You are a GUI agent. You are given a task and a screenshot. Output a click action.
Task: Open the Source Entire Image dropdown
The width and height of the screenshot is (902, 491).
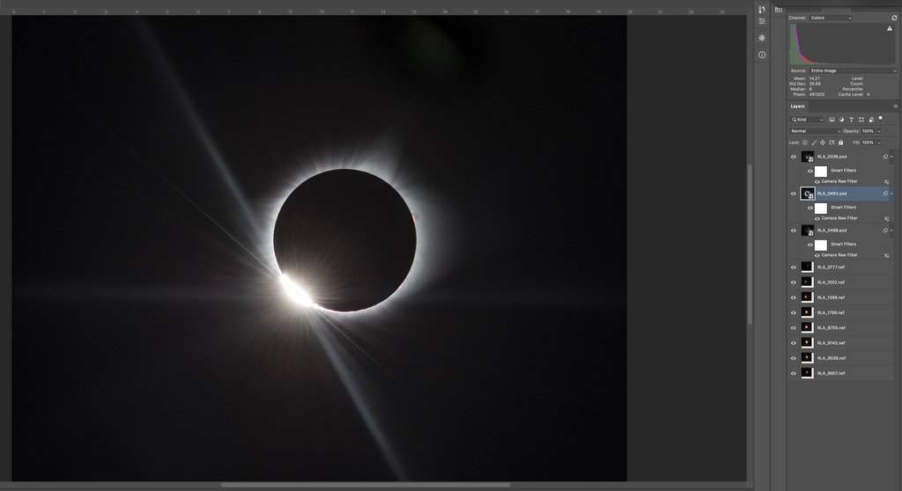(x=846, y=70)
